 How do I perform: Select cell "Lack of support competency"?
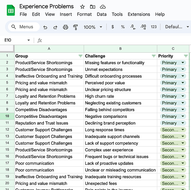(120, 143)
